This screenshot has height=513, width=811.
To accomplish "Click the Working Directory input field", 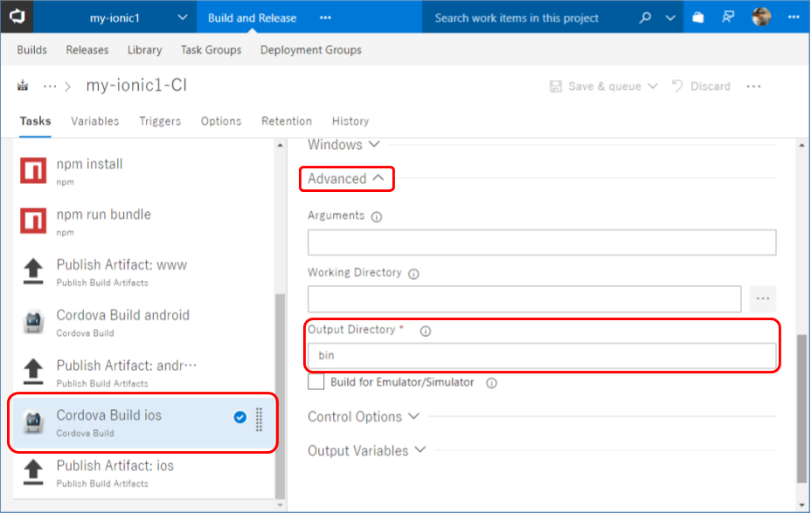I will pos(524,299).
